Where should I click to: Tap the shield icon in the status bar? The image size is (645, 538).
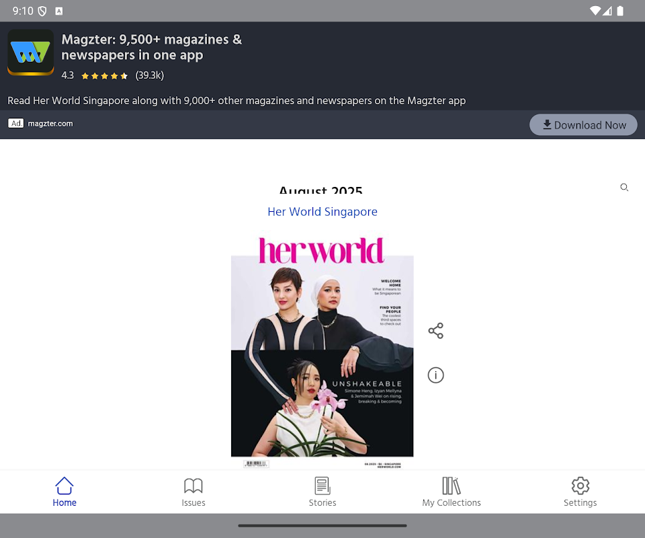[42, 11]
